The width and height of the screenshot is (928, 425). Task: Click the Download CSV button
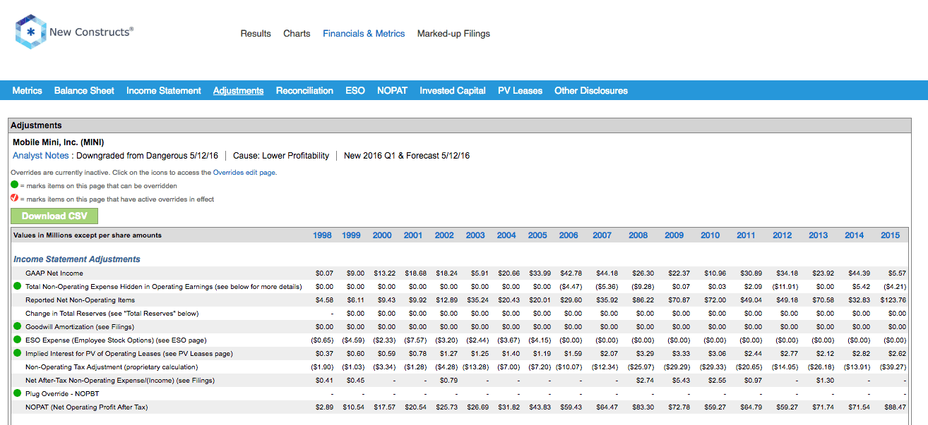(x=54, y=216)
